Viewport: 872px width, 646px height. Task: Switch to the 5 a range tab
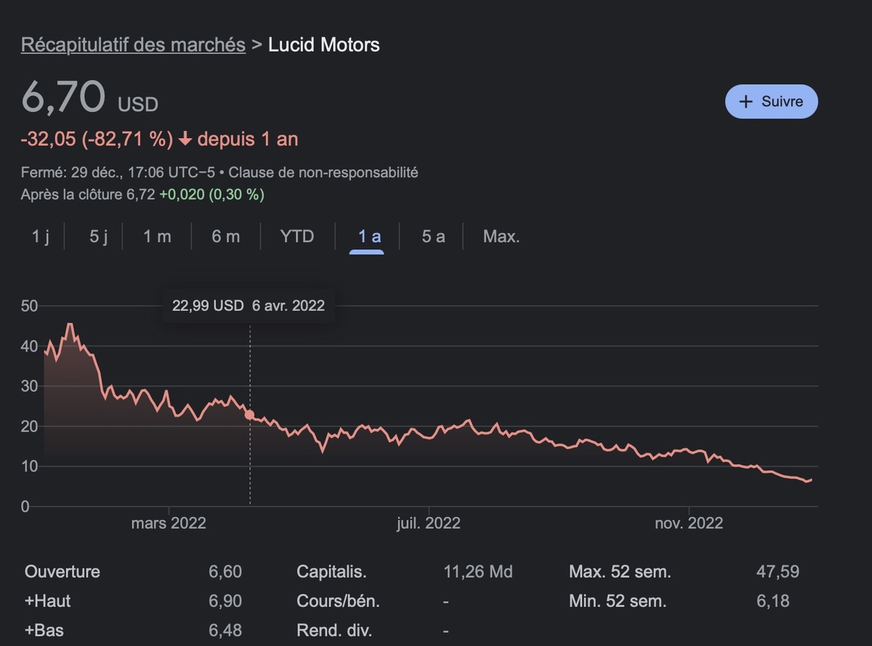(x=434, y=236)
